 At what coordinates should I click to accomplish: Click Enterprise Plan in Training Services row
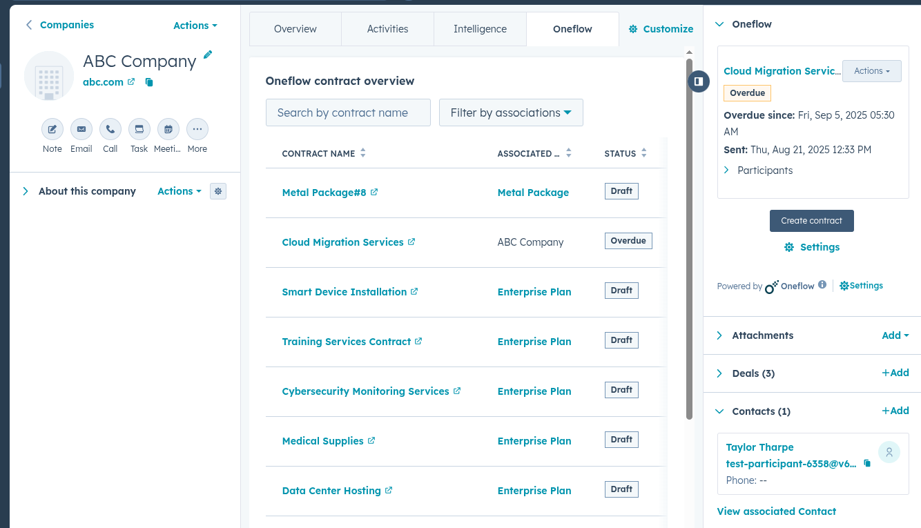pyautogui.click(x=534, y=342)
